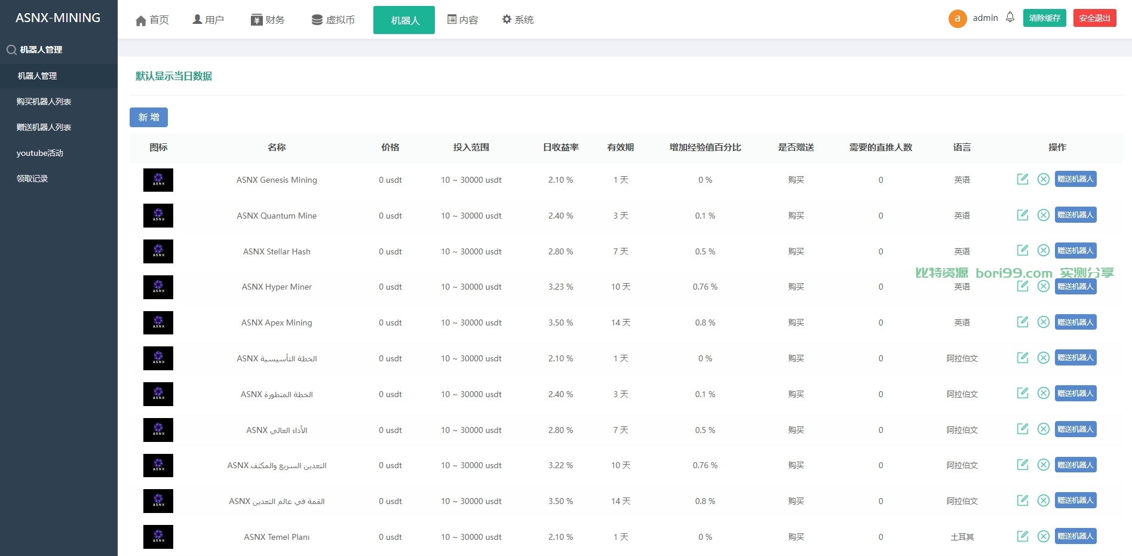The height and width of the screenshot is (556, 1132).
Task: Go to 首页 home menu
Action: tap(152, 20)
